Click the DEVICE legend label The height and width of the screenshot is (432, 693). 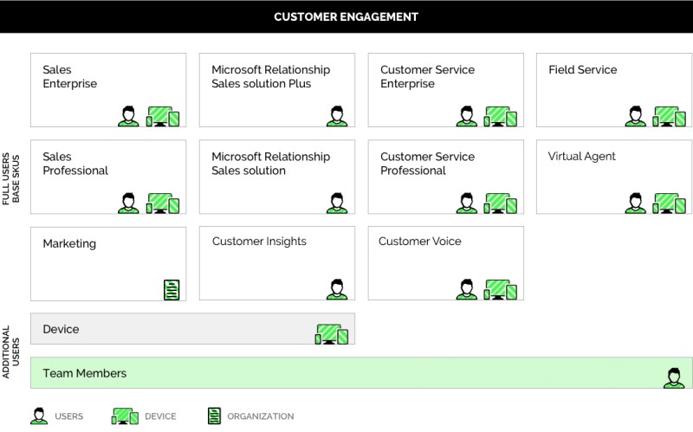[160, 416]
